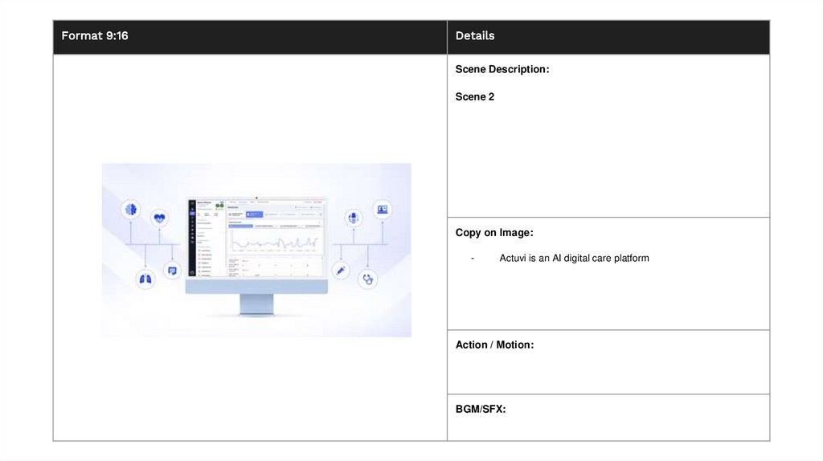Click the "Action / Motion:" label
The image size is (823, 461).
click(494, 345)
